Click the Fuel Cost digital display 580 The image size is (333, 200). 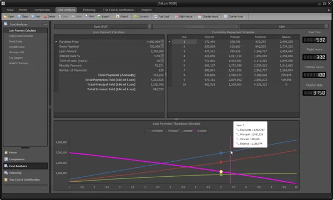click(314, 40)
